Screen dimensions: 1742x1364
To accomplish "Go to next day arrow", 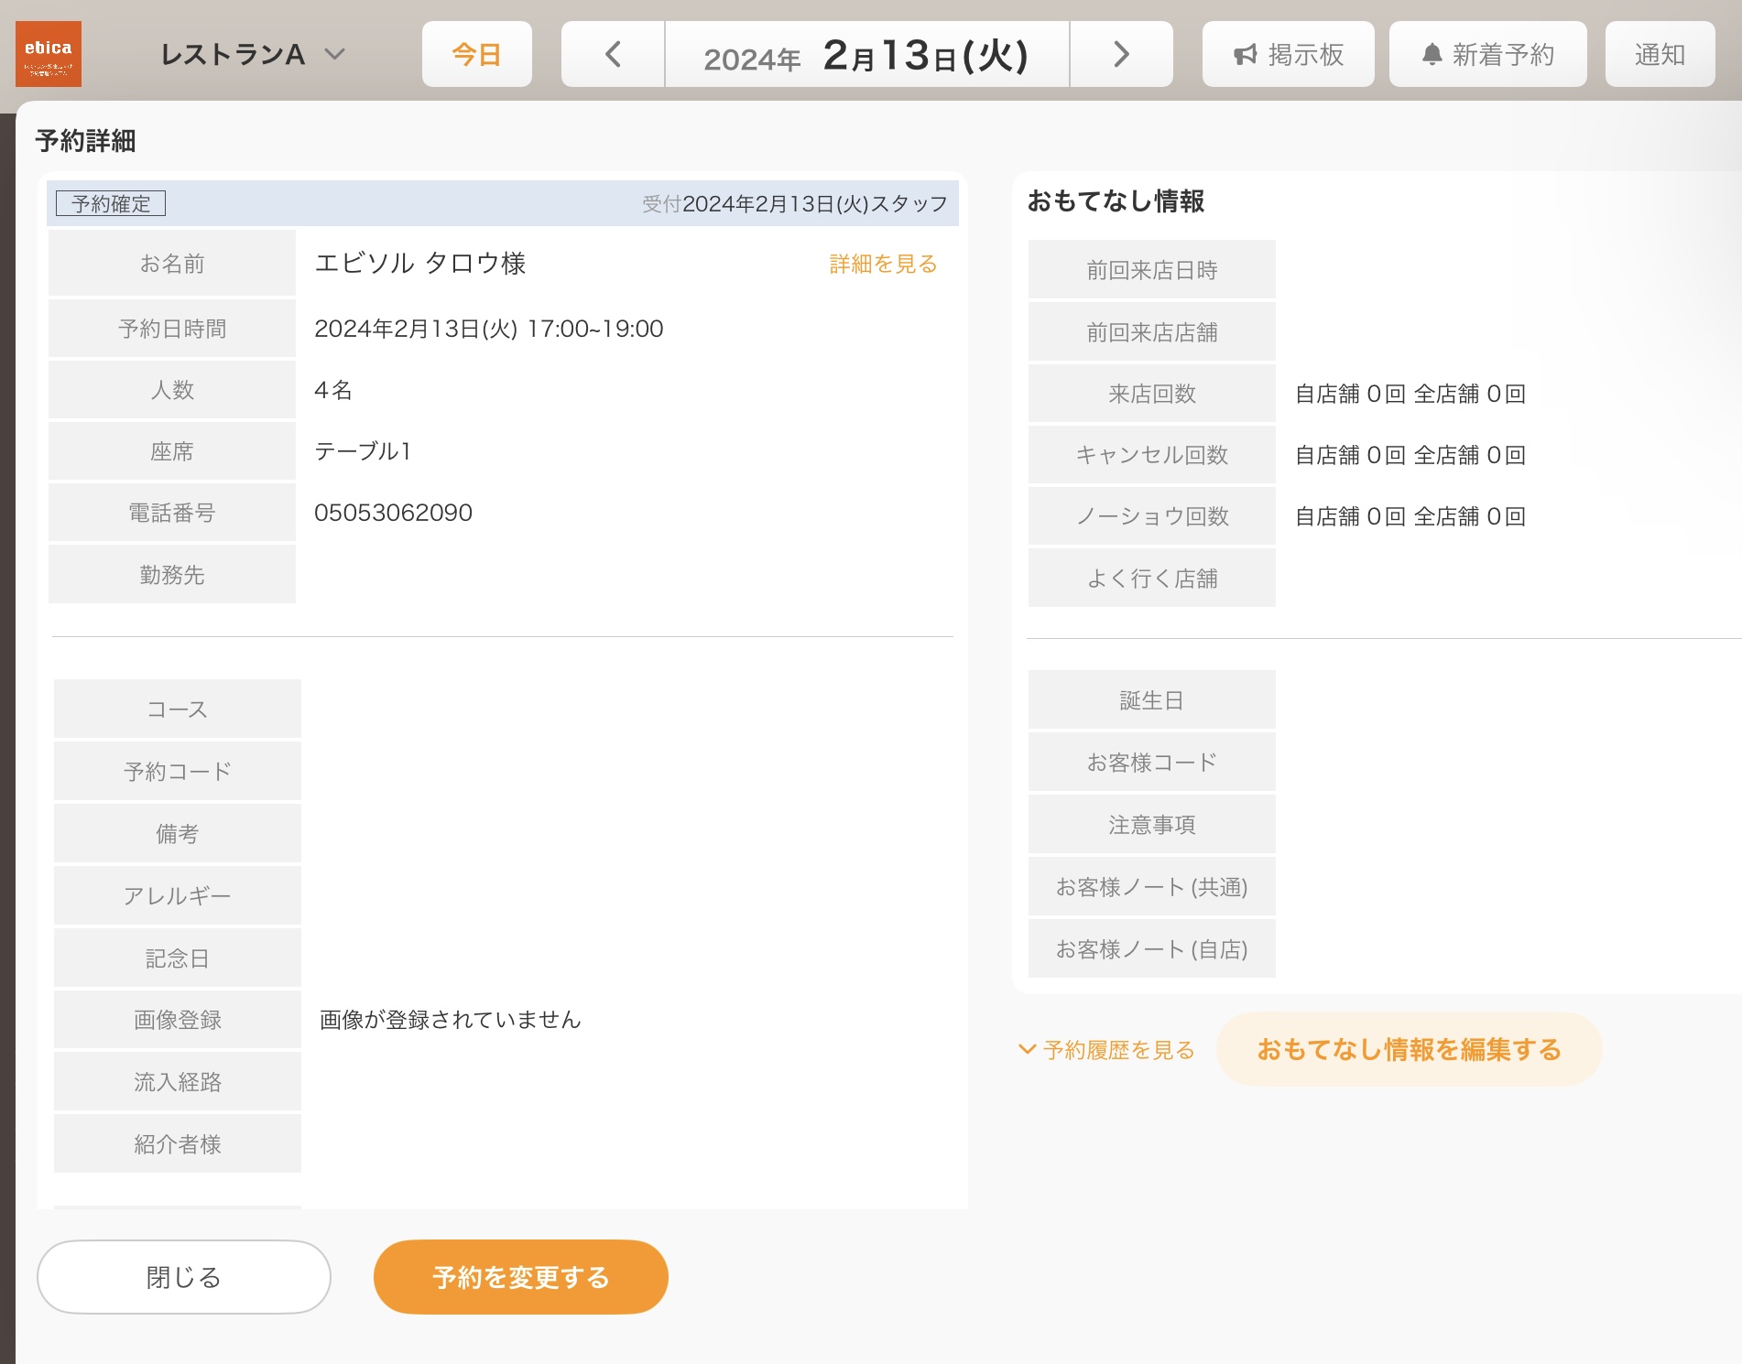I will pos(1121,54).
